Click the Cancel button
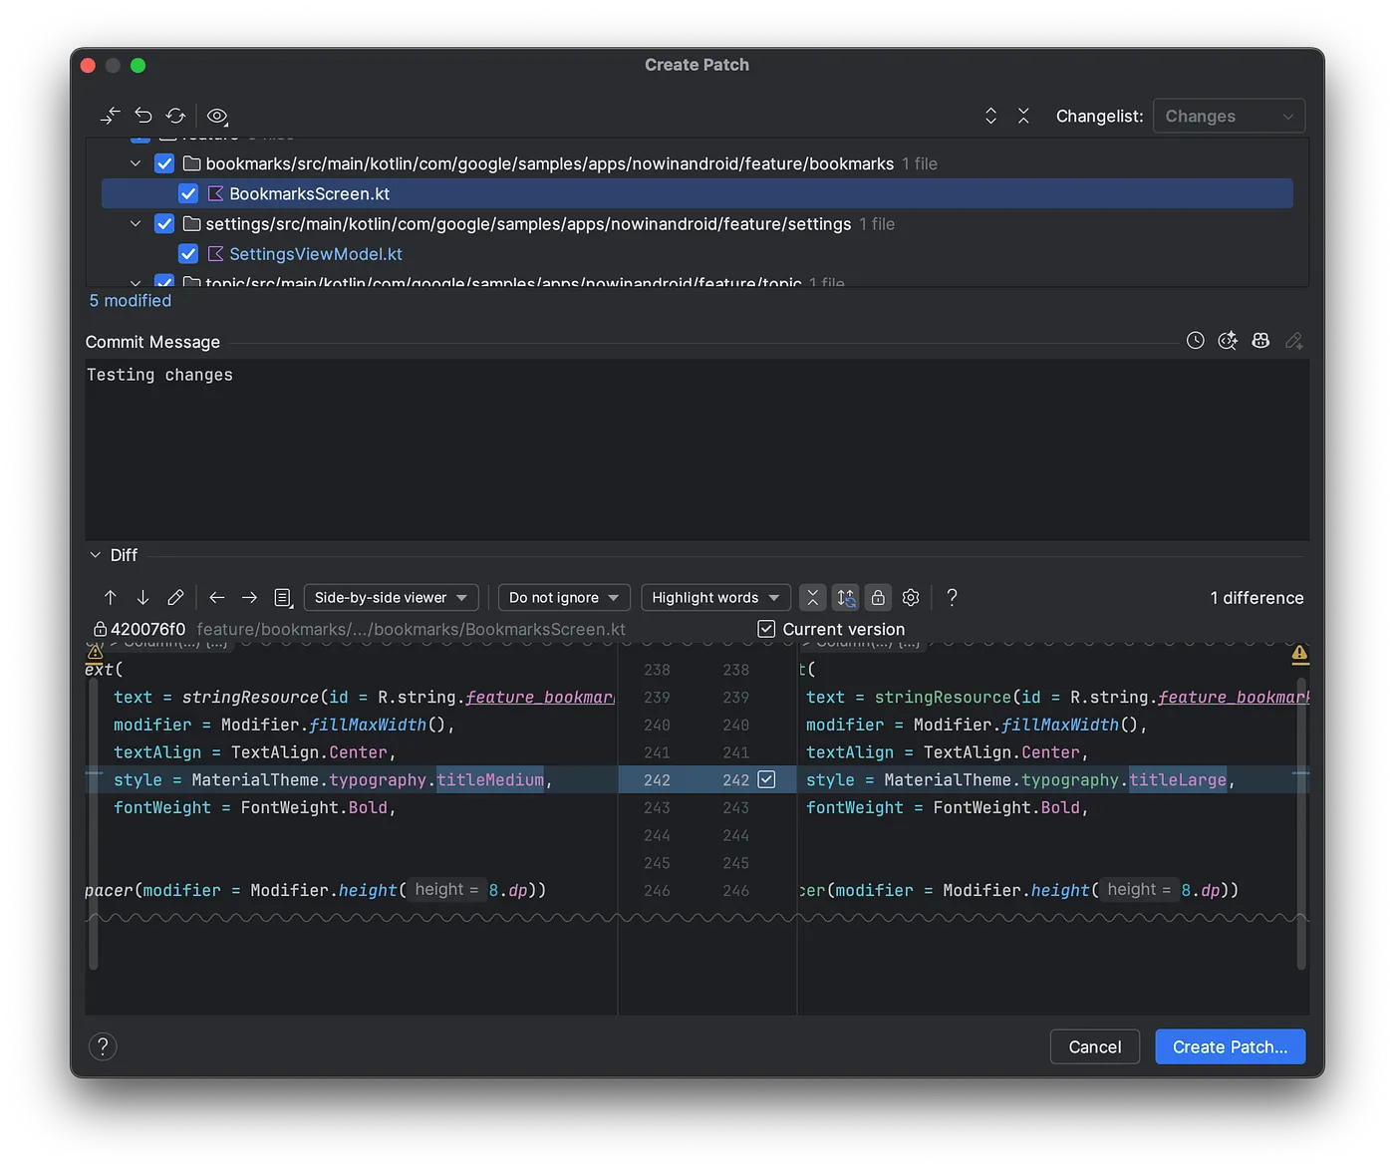This screenshot has width=1395, height=1171. coord(1094,1046)
